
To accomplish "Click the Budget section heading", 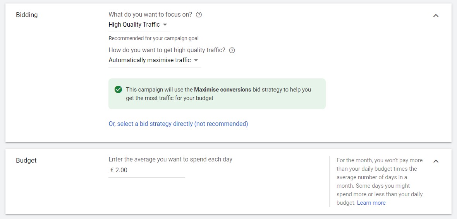I will [x=26, y=160].
